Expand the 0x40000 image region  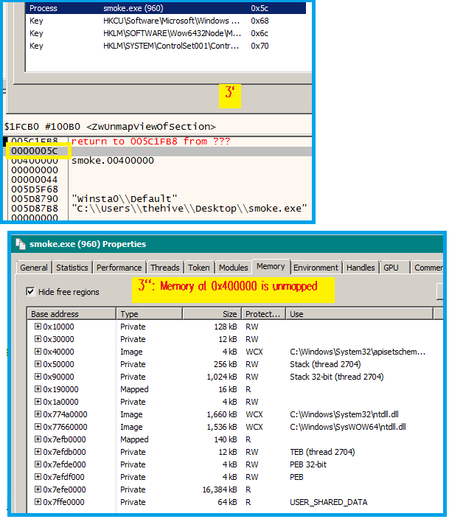(38, 352)
